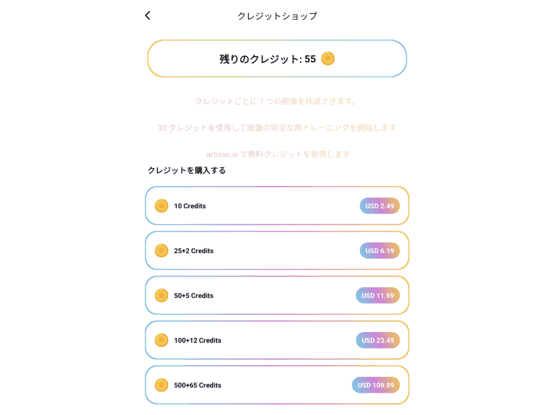Click the USD 6.19 price badge
This screenshot has height=415, width=554.
379,250
